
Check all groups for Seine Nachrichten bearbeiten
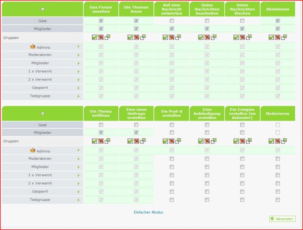[201, 37]
